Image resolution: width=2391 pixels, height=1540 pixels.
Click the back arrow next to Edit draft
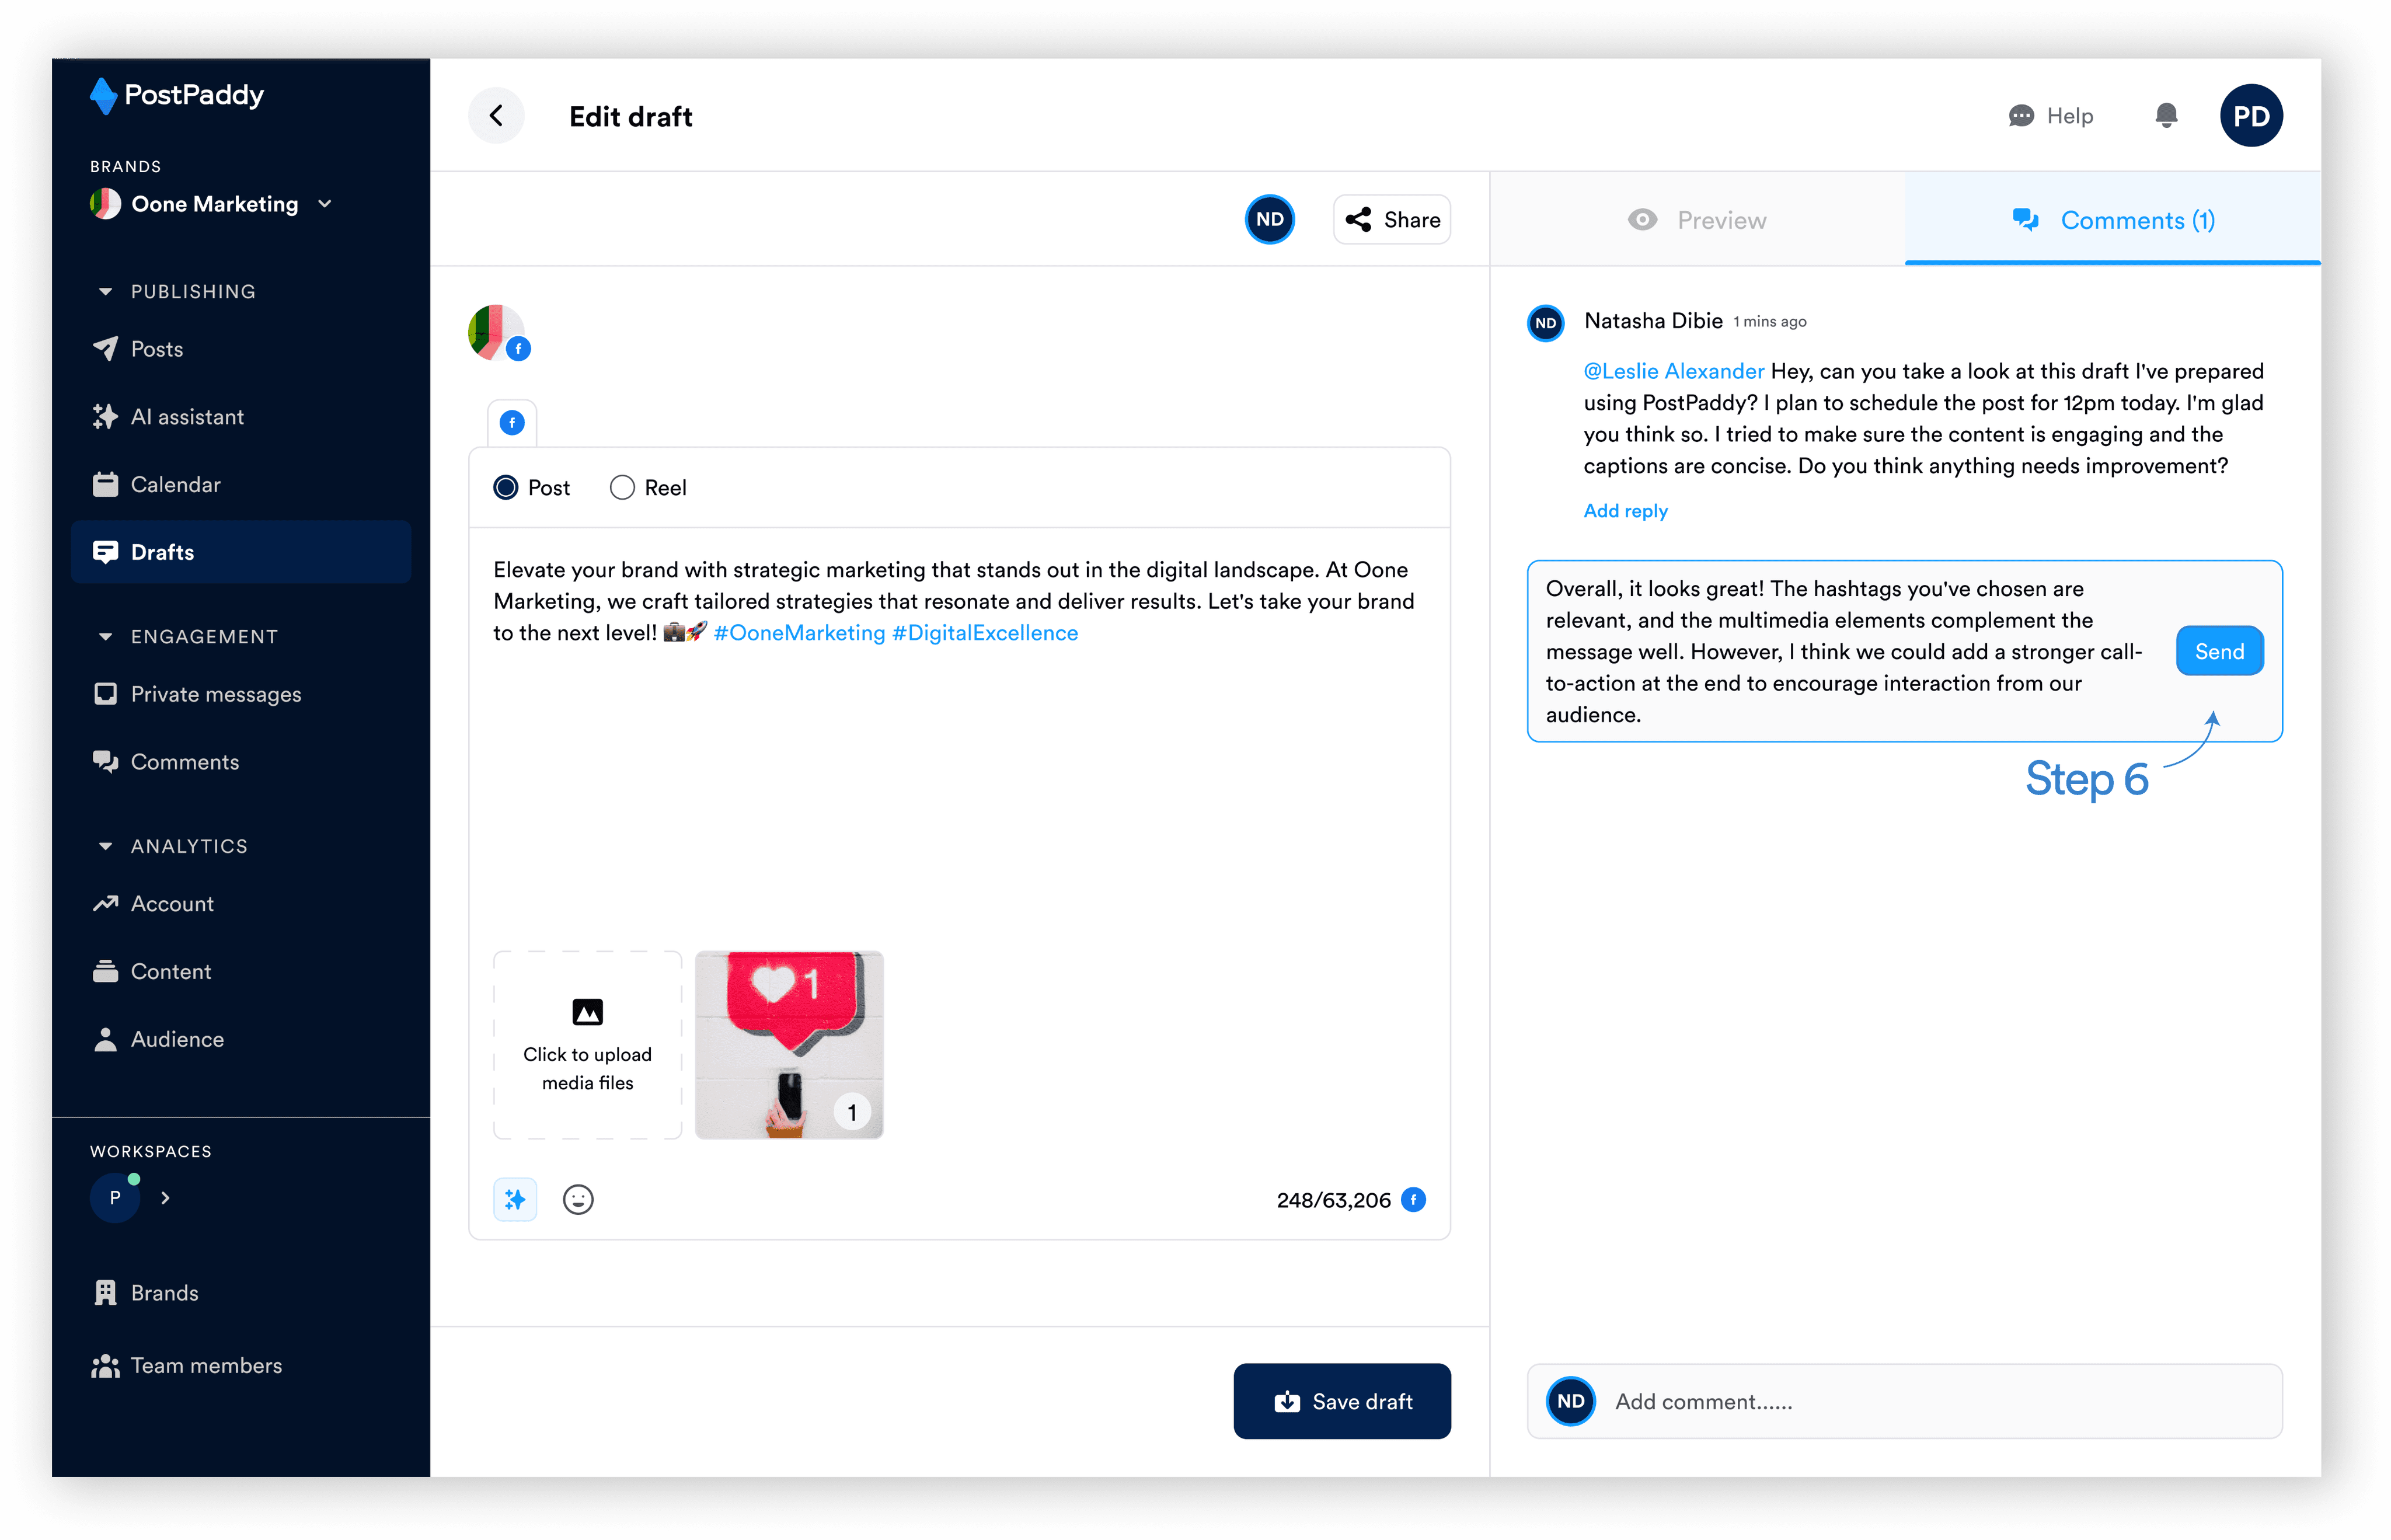496,116
